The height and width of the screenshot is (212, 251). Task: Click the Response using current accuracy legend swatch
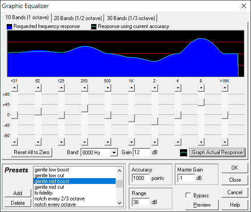pyautogui.click(x=94, y=27)
